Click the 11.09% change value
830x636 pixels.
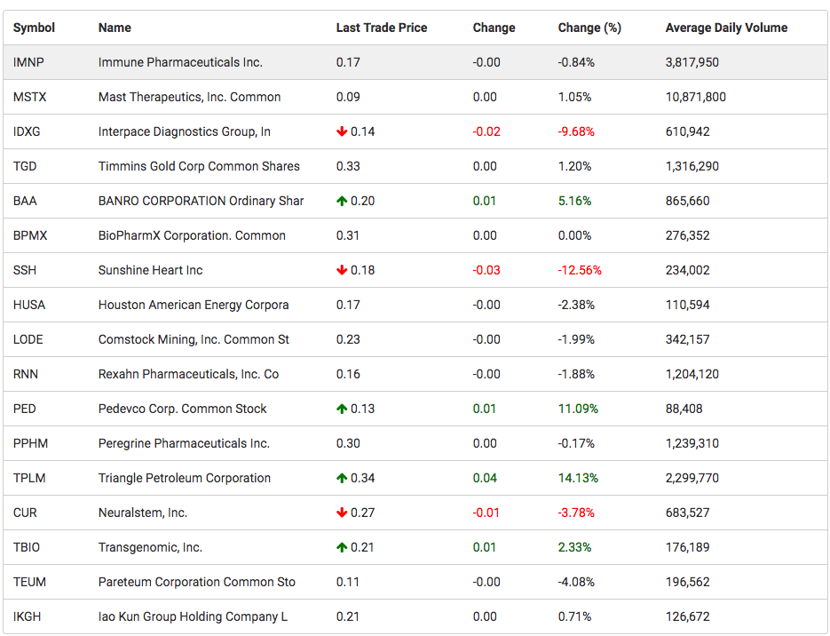[578, 409]
